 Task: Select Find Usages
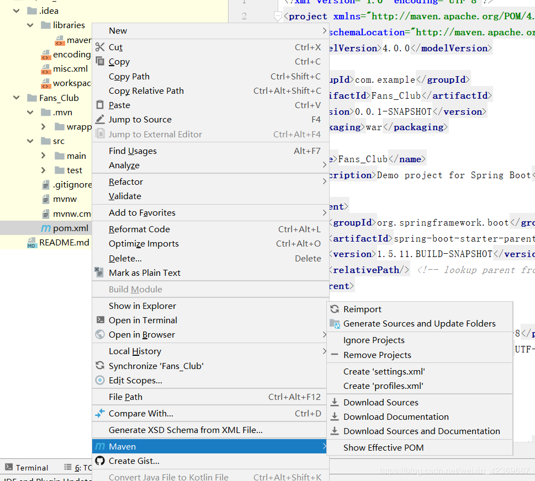(210, 151)
